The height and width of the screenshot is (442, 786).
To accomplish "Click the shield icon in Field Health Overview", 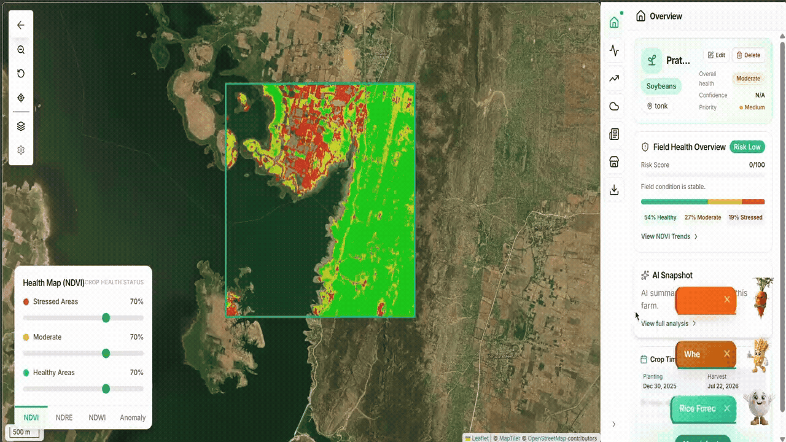I will 645,147.
